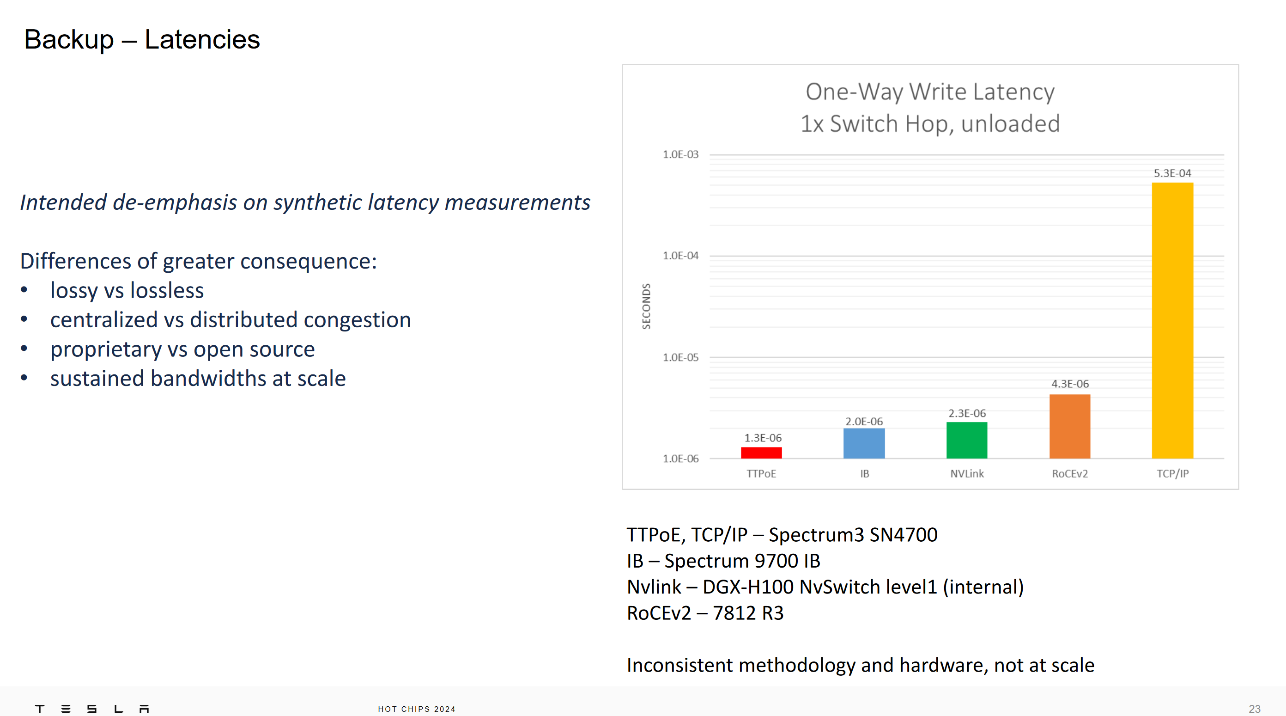The width and height of the screenshot is (1286, 716).
Task: Click the RoCEv2 x-axis label
Action: tap(1070, 474)
